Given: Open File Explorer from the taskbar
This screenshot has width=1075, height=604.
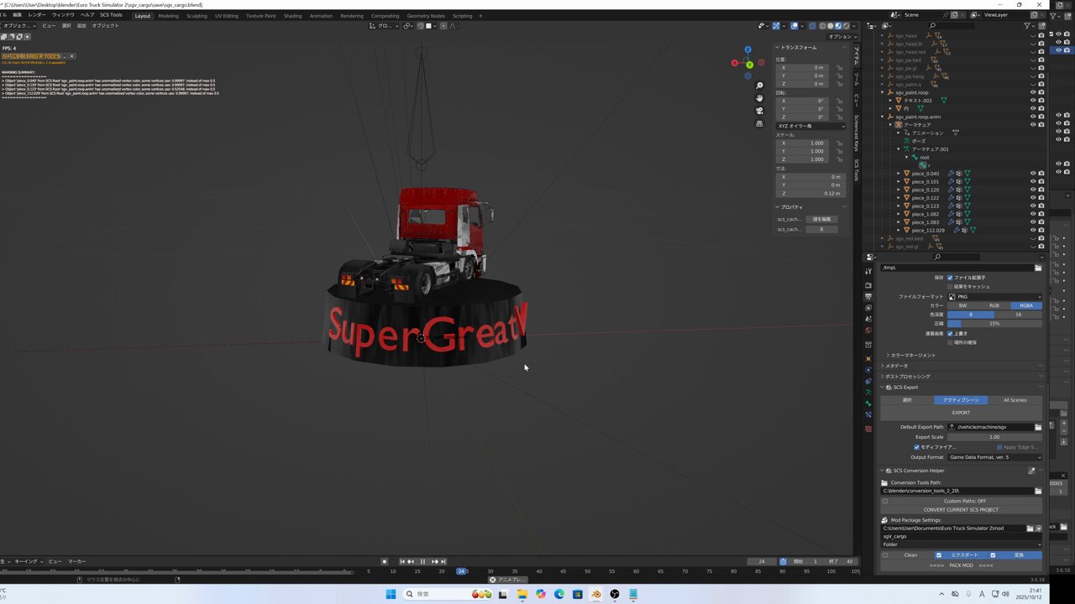Looking at the screenshot, I should [x=522, y=594].
